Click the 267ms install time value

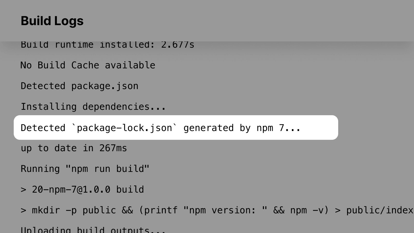pyautogui.click(x=113, y=148)
